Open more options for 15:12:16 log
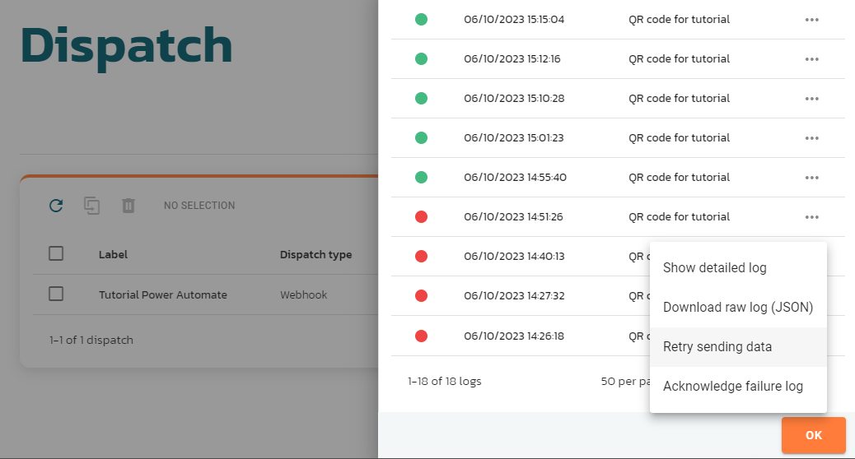The image size is (855, 459). pos(812,58)
